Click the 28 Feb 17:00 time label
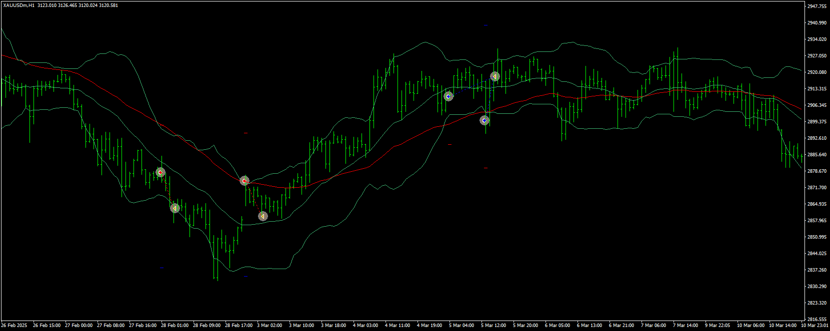830x331 pixels. pyautogui.click(x=238, y=326)
